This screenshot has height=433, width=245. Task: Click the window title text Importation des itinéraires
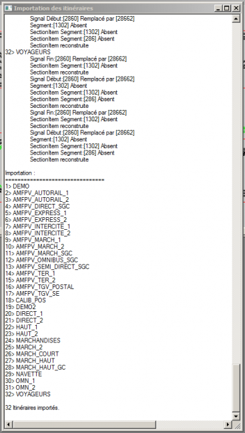pyautogui.click(x=53, y=8)
